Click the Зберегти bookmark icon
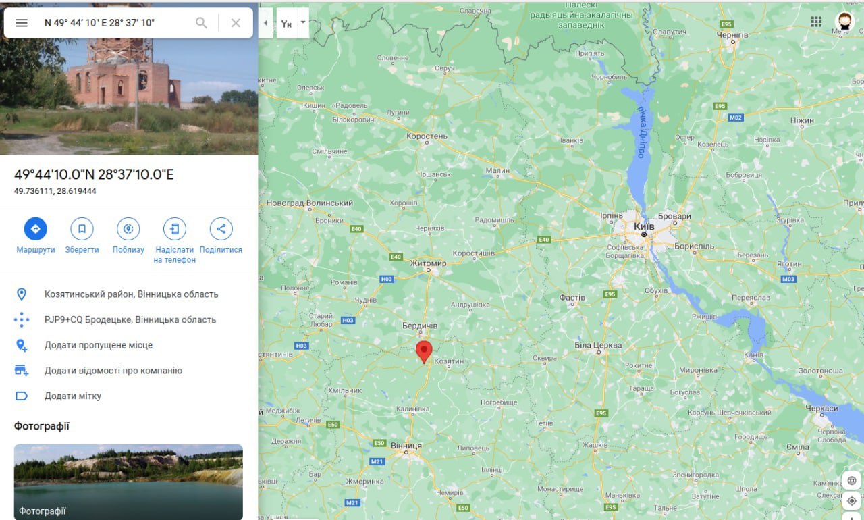 tap(82, 229)
